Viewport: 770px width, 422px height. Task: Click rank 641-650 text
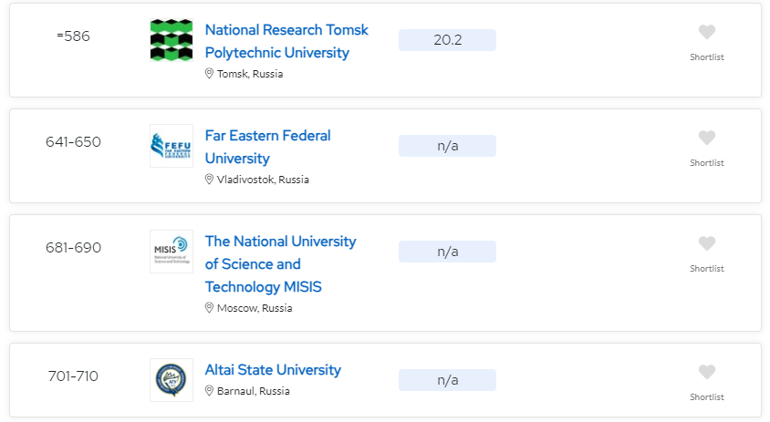pos(73,142)
